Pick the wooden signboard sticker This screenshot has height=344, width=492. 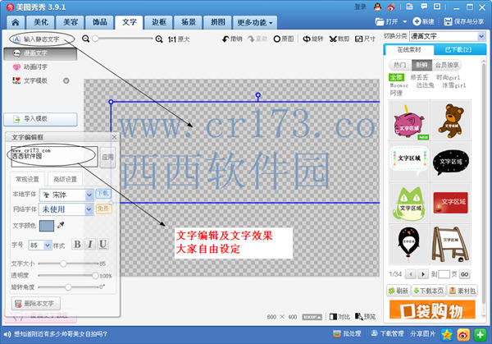[451, 245]
